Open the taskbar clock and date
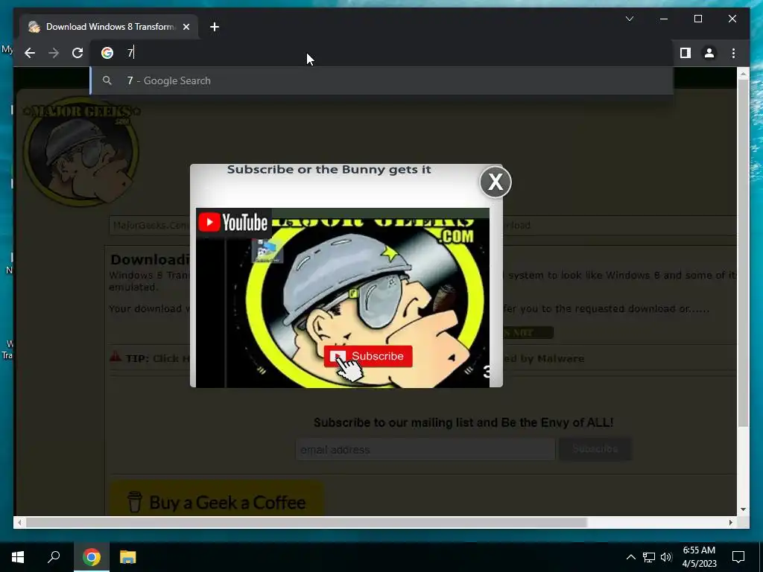Viewport: 763px width, 572px height. click(699, 557)
